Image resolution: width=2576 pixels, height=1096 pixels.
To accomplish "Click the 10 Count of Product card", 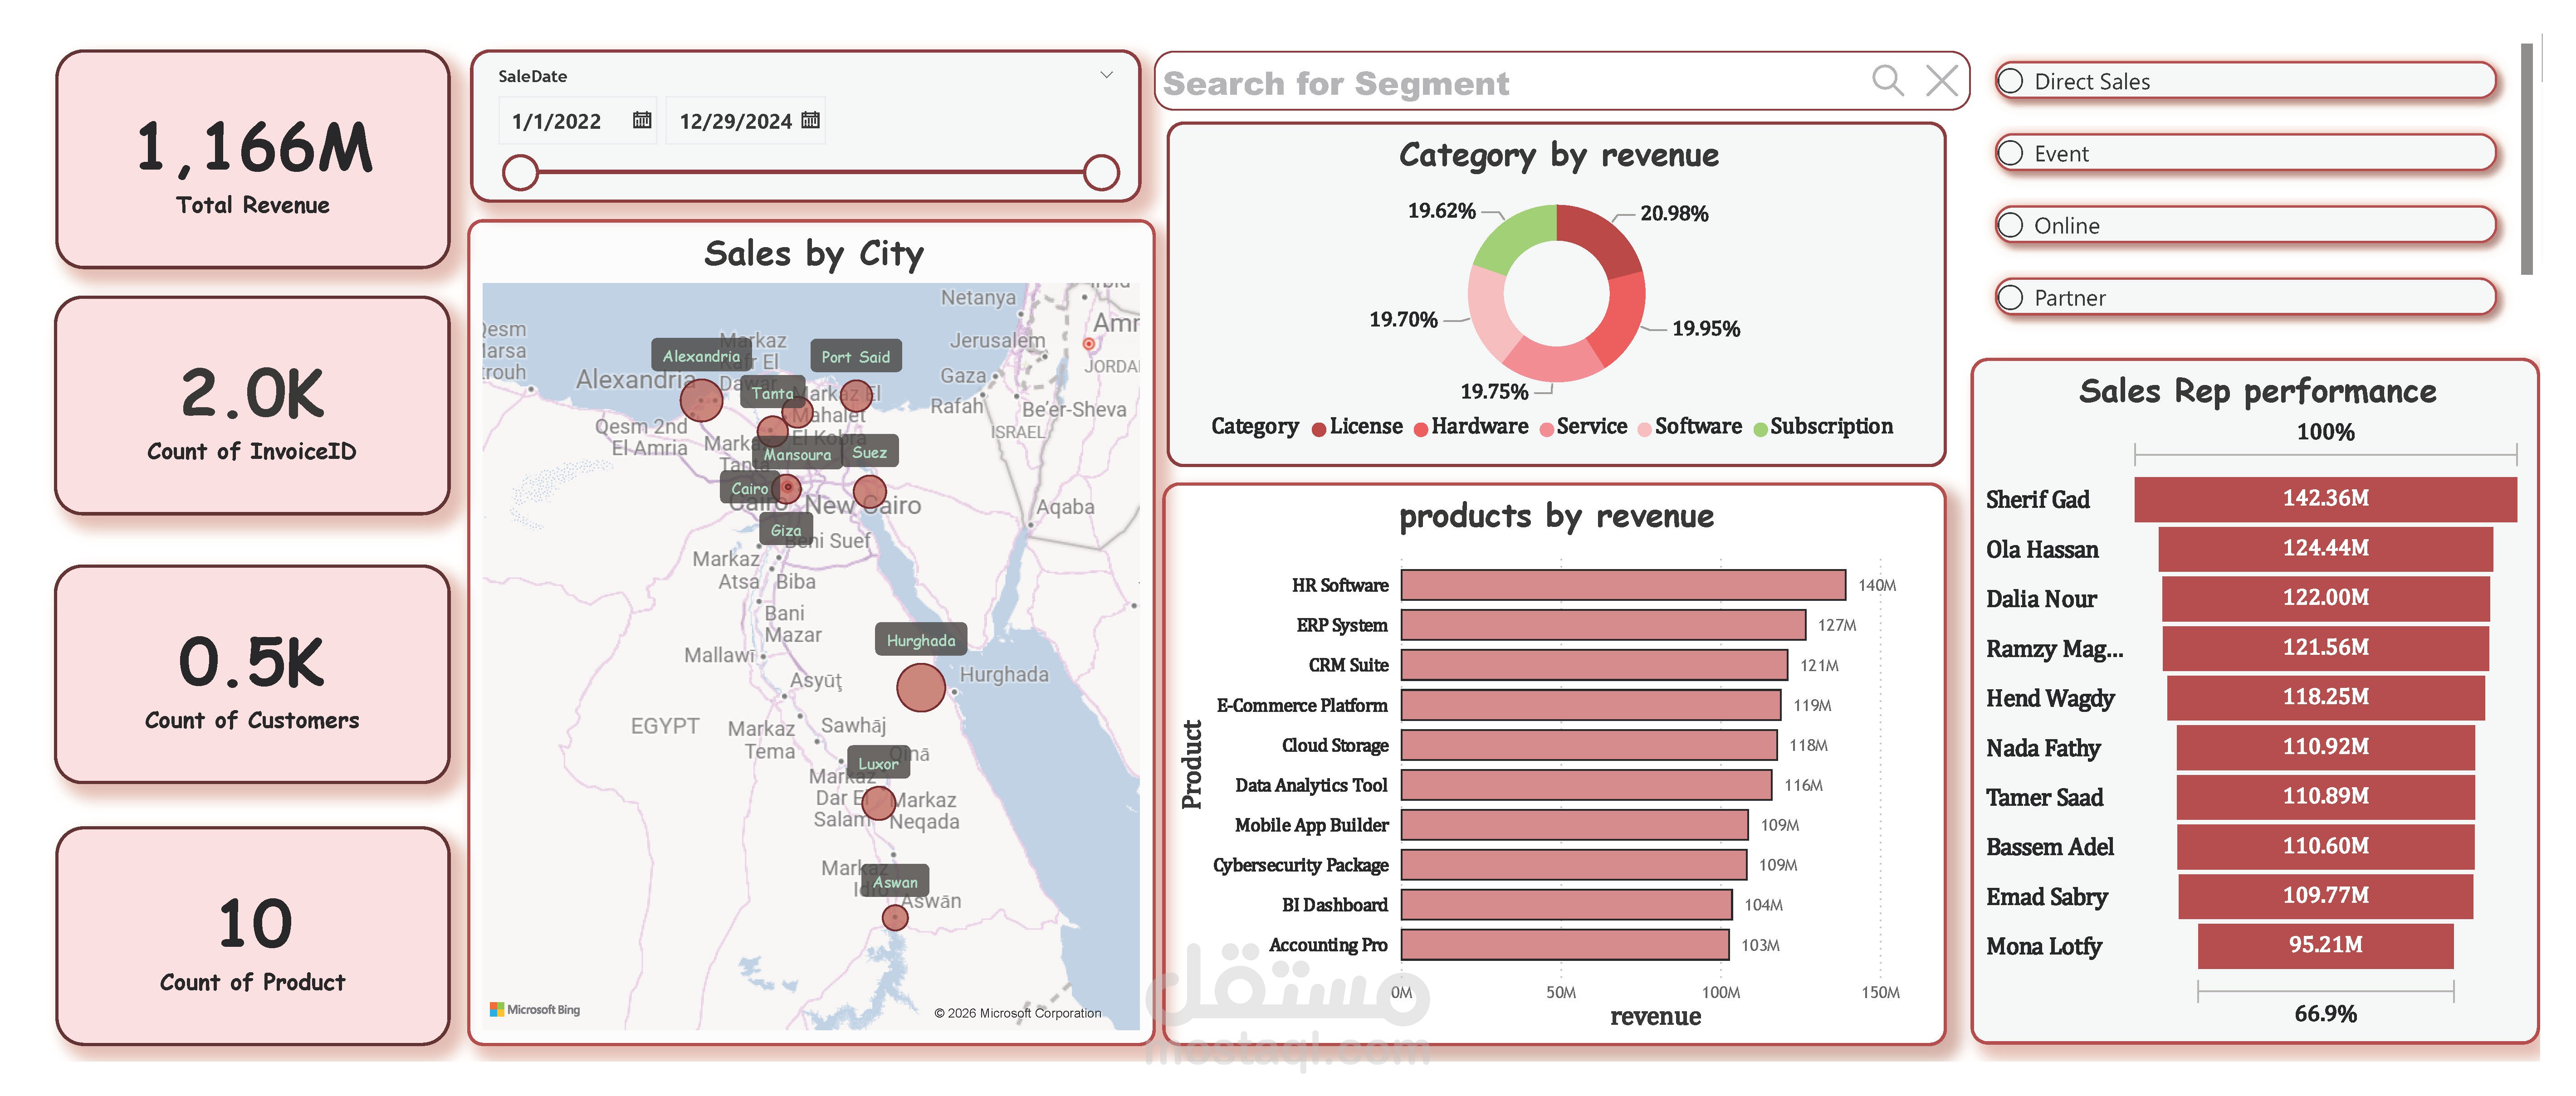I will pos(253,936).
